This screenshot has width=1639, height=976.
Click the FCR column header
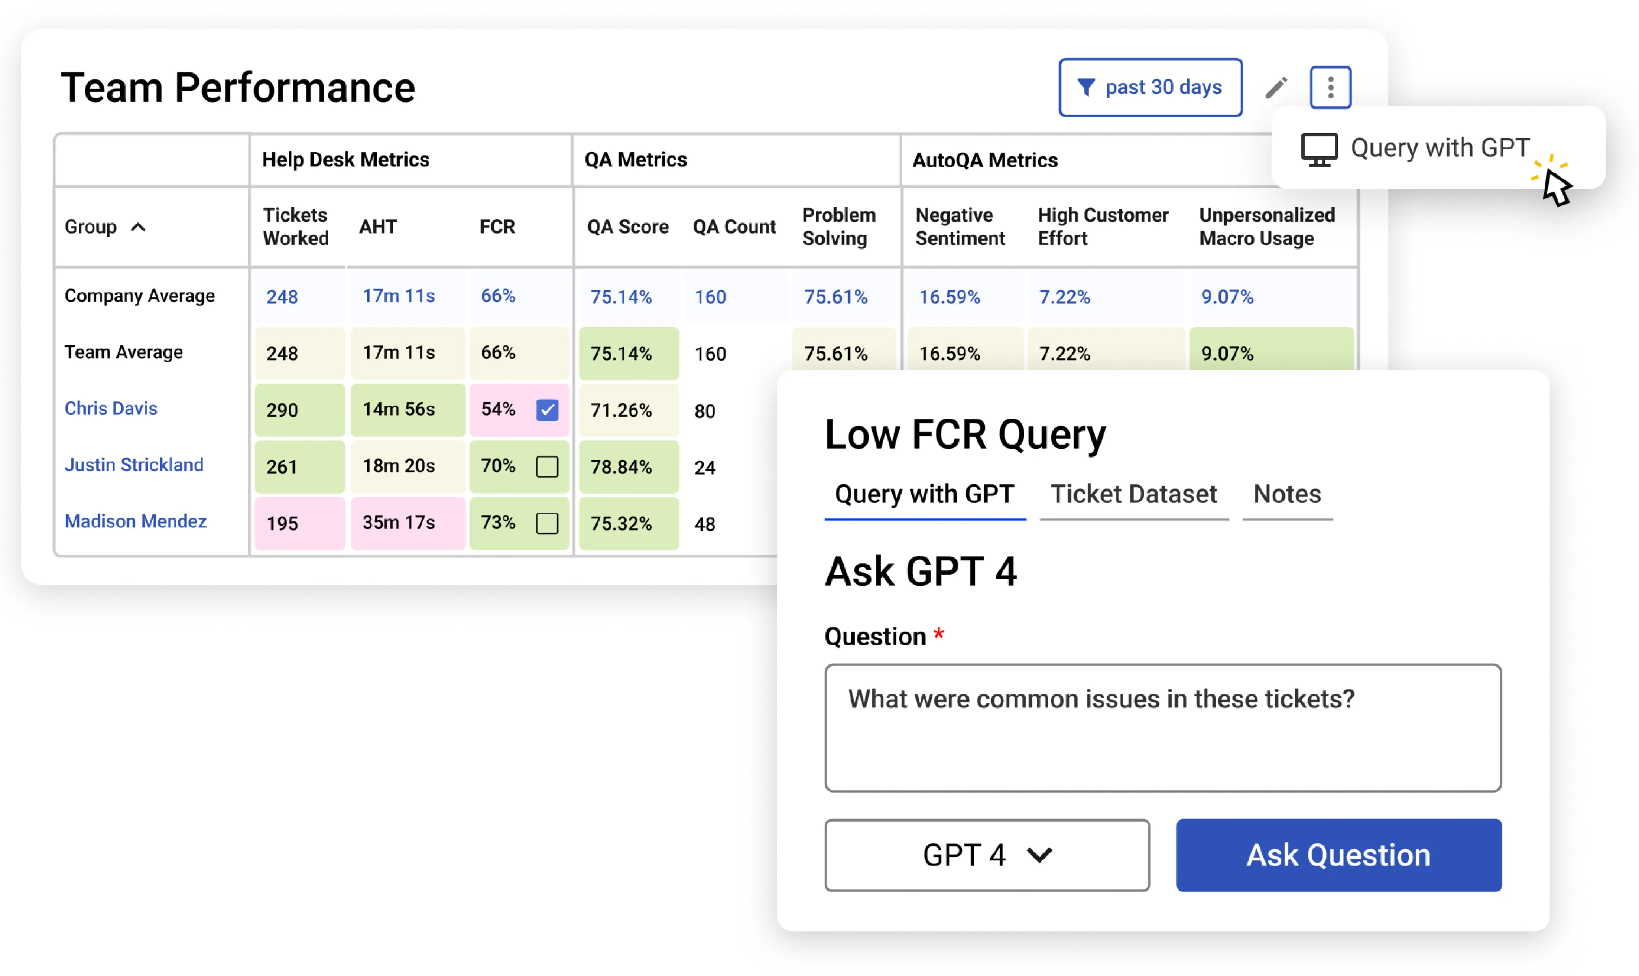tap(497, 227)
